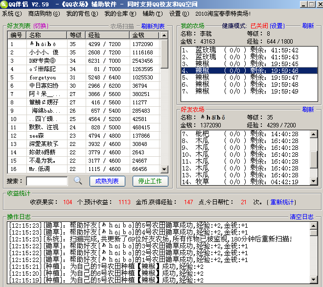Viewport: 323px width, 287px height.
Task: Open the 我的背包(B) menu
Action: point(82,14)
